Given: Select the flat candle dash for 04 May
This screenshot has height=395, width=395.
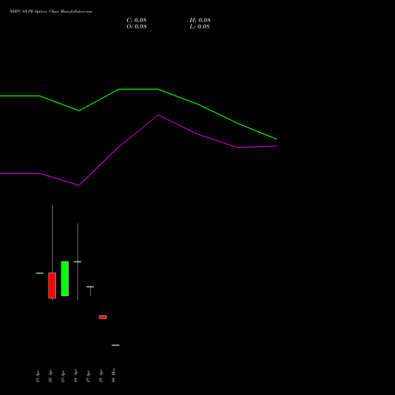Looking at the screenshot, I should click(x=115, y=345).
